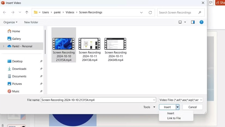
Task: Select Screen Recording 2024-10-11 204138.mp4 thumbnail
Action: pos(90,44)
